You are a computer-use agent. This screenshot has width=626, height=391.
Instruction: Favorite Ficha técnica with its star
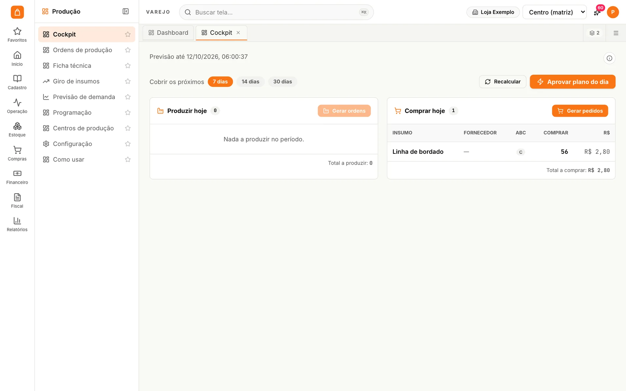128,65
